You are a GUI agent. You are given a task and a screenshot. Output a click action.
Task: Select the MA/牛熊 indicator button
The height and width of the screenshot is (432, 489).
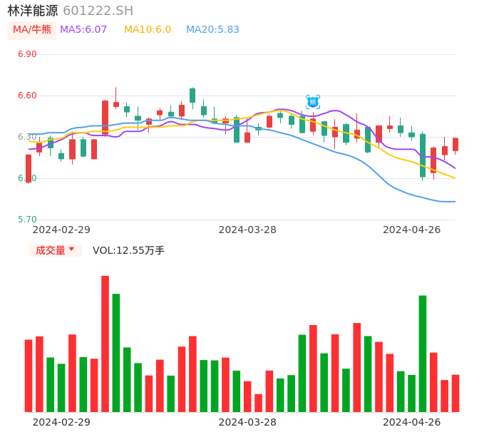[32, 30]
